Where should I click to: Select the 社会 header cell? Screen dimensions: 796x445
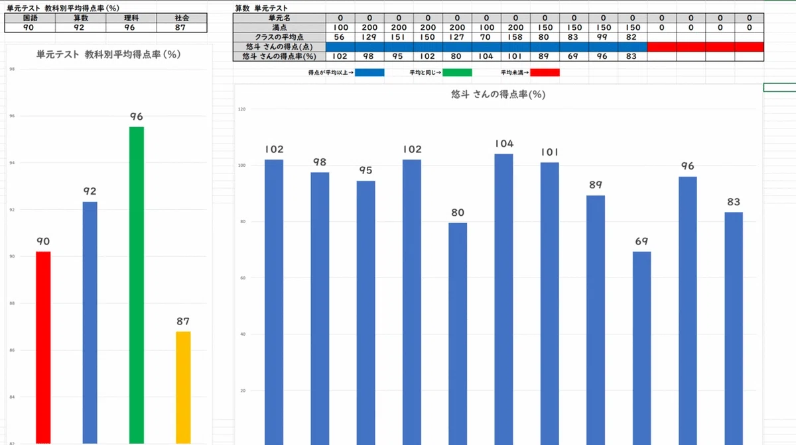pos(182,18)
